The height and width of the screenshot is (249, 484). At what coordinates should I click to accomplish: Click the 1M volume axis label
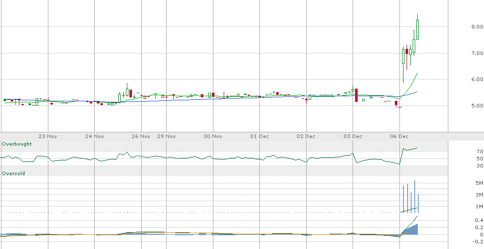click(x=479, y=206)
